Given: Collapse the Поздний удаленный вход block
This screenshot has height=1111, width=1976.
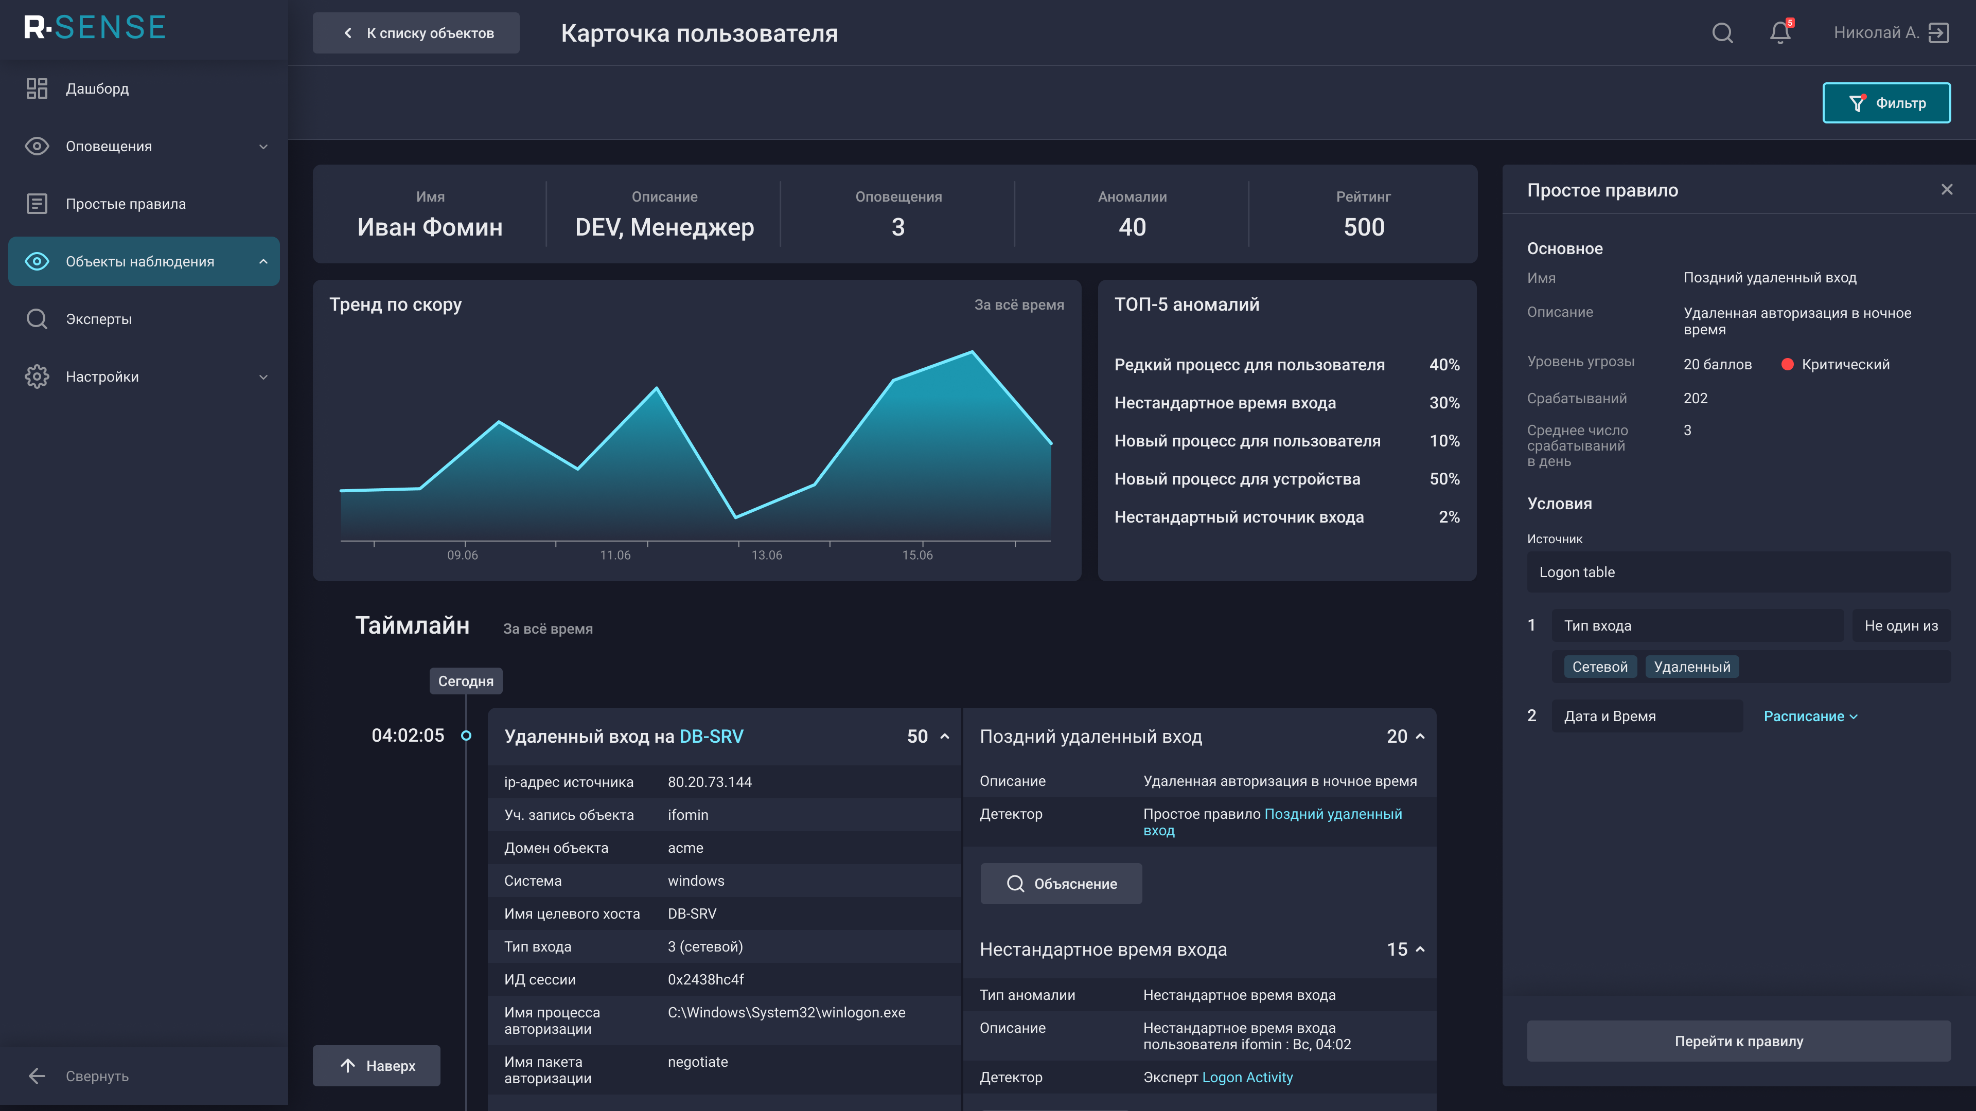Looking at the screenshot, I should point(1420,736).
